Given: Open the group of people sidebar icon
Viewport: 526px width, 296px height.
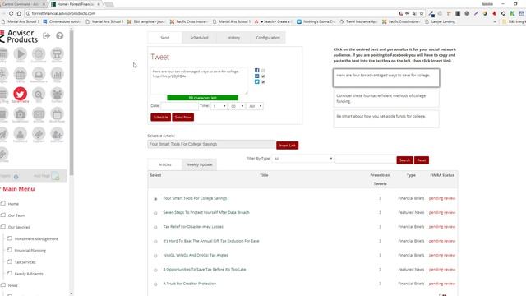Looking at the screenshot, I should pyautogui.click(x=57, y=95).
